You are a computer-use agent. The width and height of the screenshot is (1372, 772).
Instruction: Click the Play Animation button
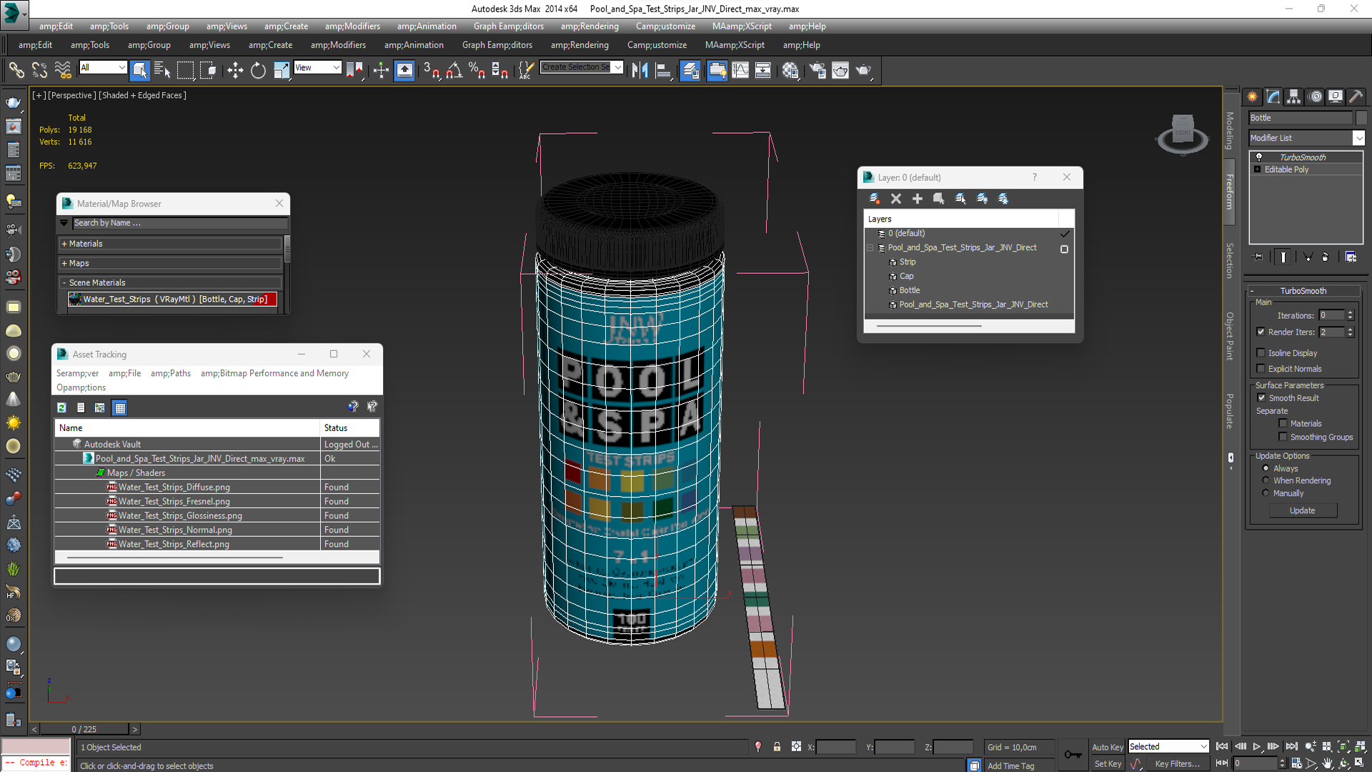coord(1257,746)
